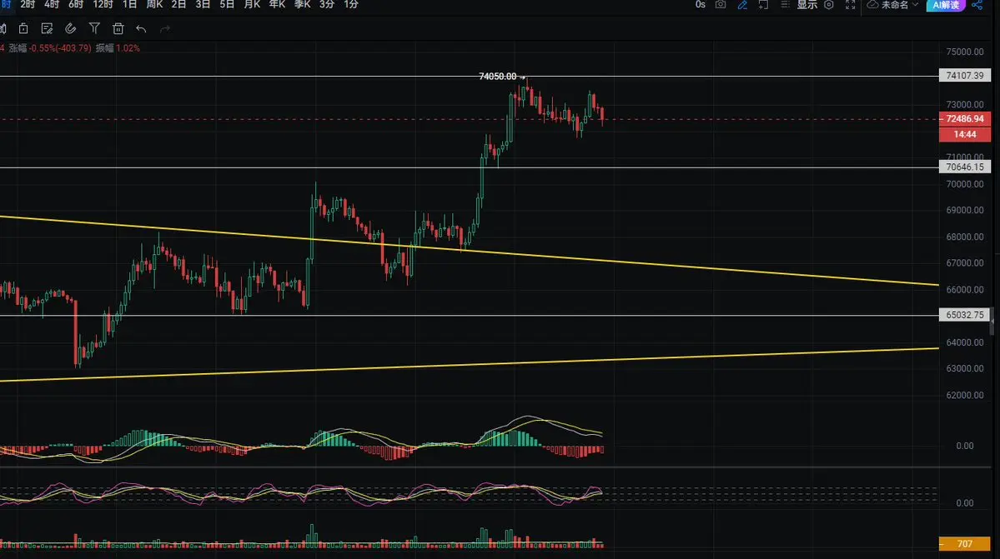The width and height of the screenshot is (1000, 559).
Task: Switch to the 周K weekly chart
Action: (x=154, y=4)
